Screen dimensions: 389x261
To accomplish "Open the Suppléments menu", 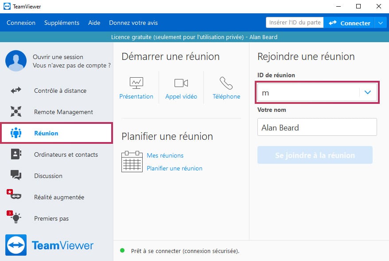I will pos(62,23).
